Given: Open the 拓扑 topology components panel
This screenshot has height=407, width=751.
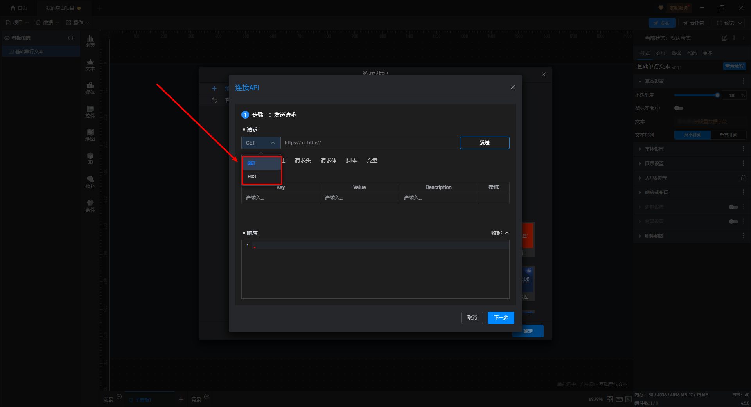Looking at the screenshot, I should (90, 182).
